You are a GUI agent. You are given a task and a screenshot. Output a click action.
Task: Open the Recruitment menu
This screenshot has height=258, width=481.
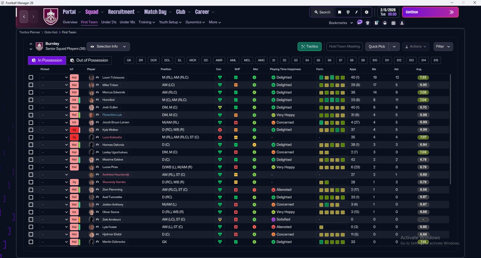tap(124, 12)
